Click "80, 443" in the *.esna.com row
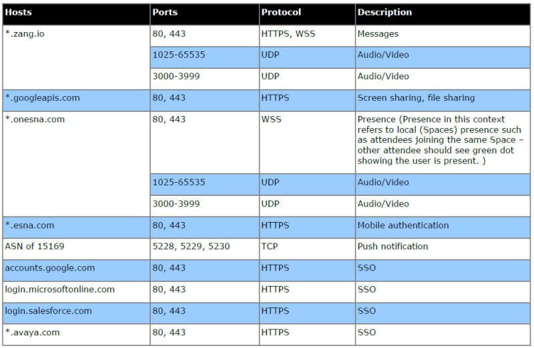534x348 pixels. (205, 227)
